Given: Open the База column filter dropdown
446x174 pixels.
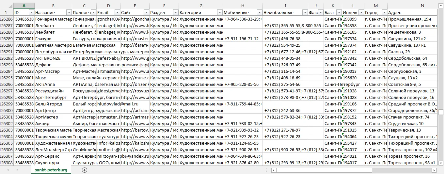Looking at the screenshot, I should click(339, 12).
